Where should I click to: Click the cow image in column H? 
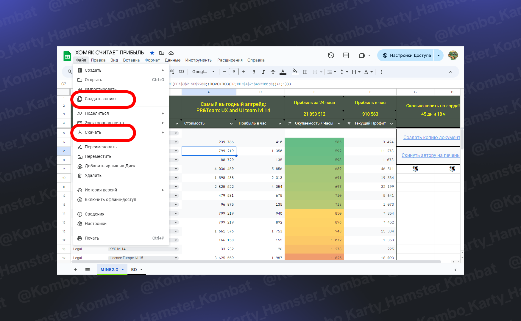(x=452, y=169)
